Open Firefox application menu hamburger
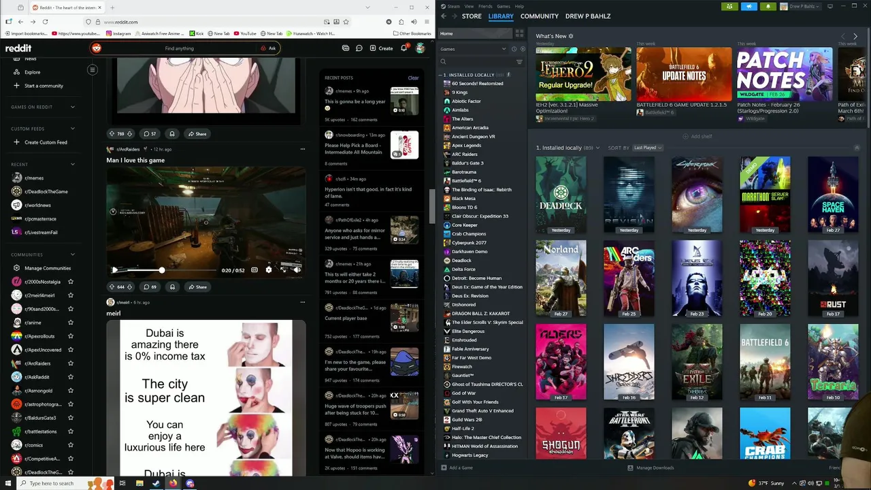 tap(426, 22)
